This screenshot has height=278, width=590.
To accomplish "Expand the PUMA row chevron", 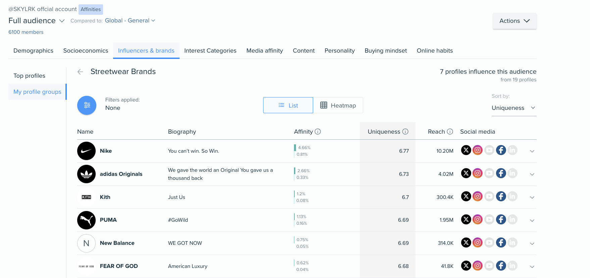I will coord(532,220).
